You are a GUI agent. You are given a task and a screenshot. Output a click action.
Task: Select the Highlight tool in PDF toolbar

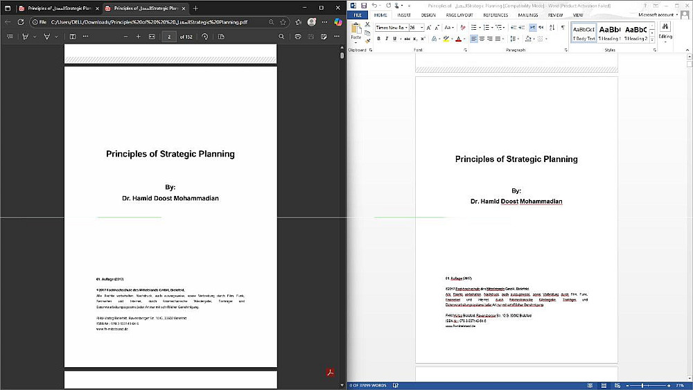coord(25,37)
